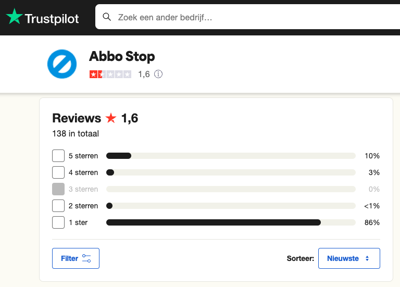The width and height of the screenshot is (400, 287).
Task: Tick the 4 sterren checkbox
Action: 58,172
